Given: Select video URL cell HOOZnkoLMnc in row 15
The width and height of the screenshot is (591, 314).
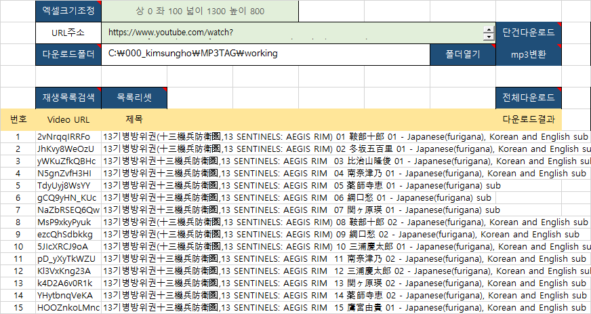Looking at the screenshot, I should point(68,307).
